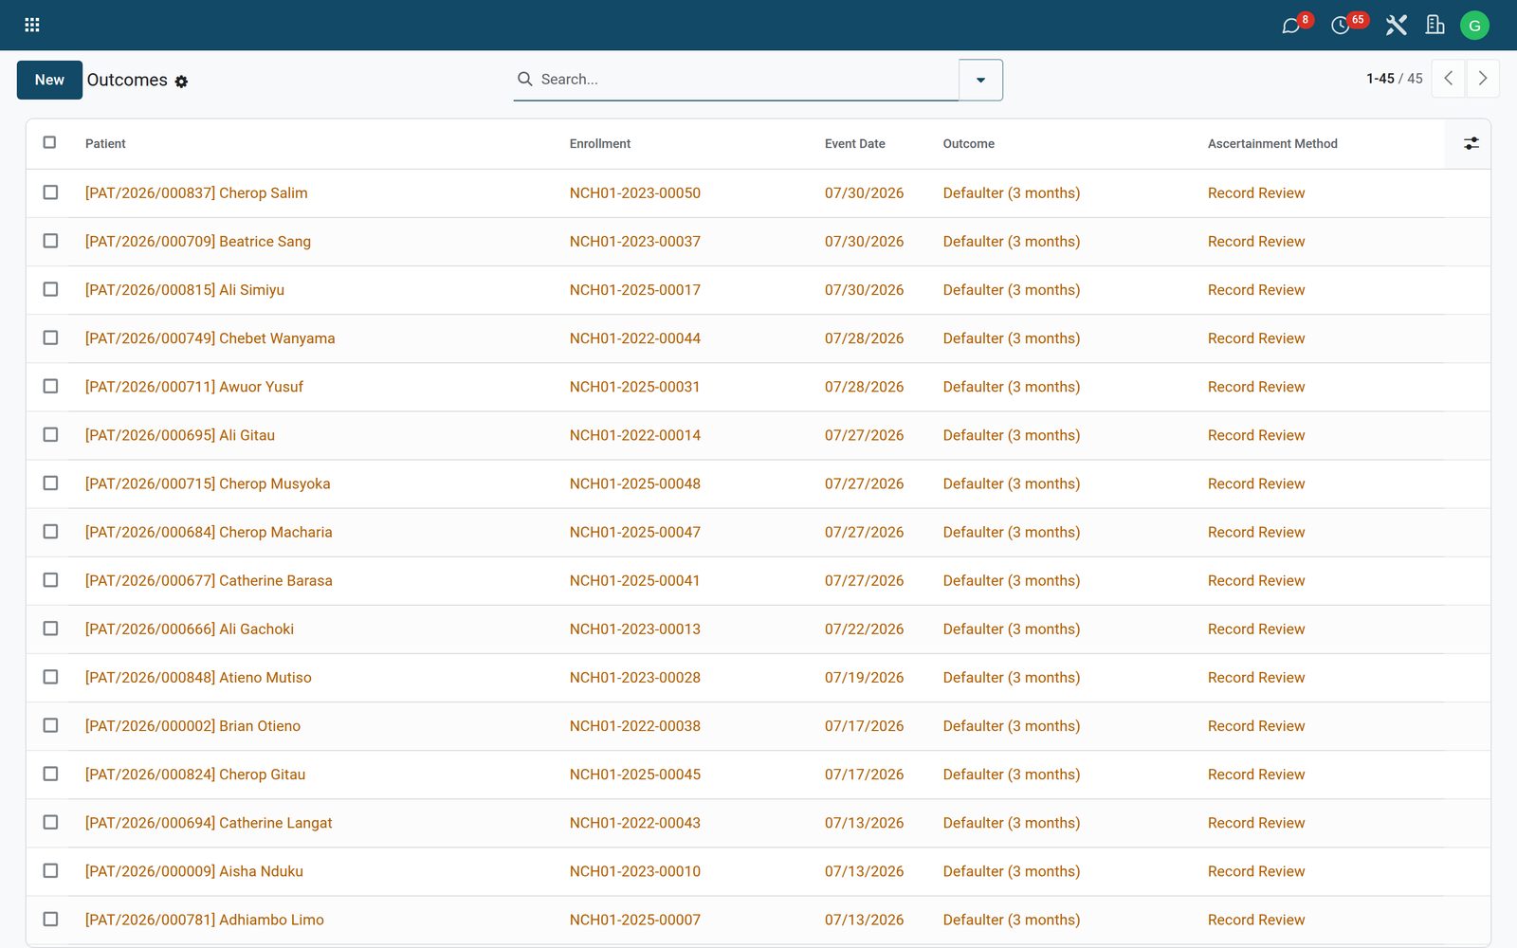
Task: Open enrollment NCH01-2025-00047
Action: coord(634,532)
